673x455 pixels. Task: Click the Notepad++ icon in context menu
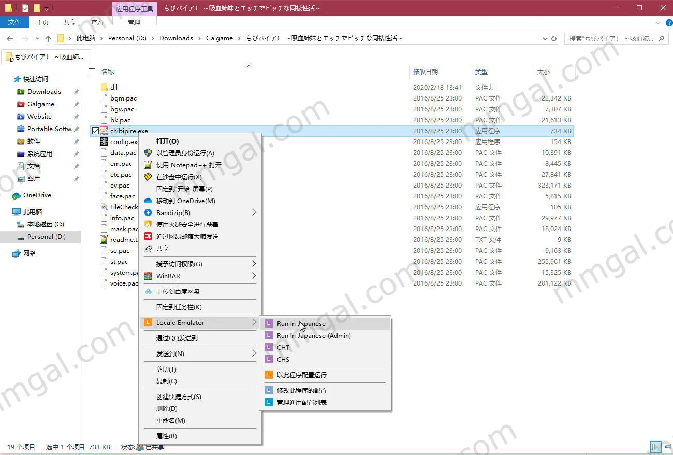[x=148, y=165]
